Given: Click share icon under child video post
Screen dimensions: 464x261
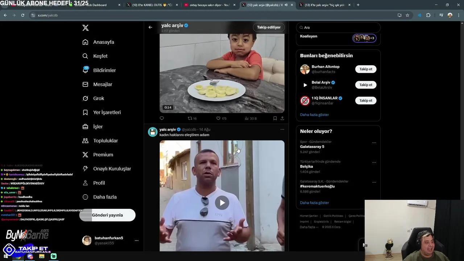Looking at the screenshot, I should pyautogui.click(x=282, y=118).
